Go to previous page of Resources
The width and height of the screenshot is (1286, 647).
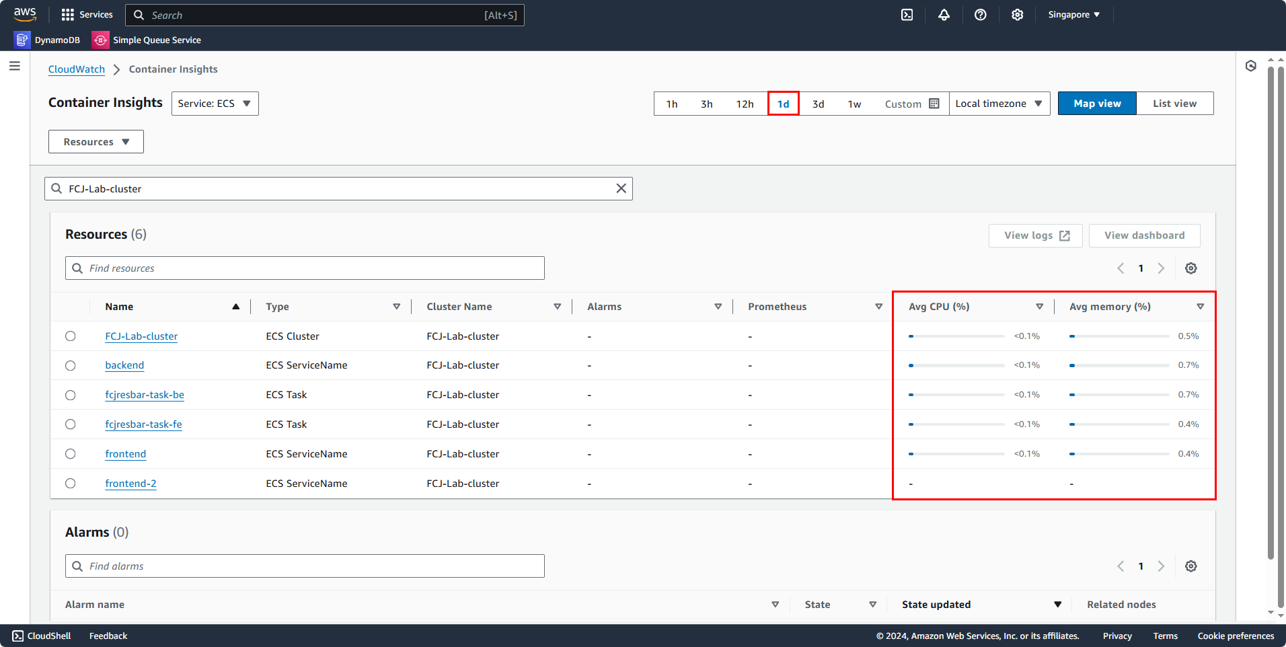1121,268
